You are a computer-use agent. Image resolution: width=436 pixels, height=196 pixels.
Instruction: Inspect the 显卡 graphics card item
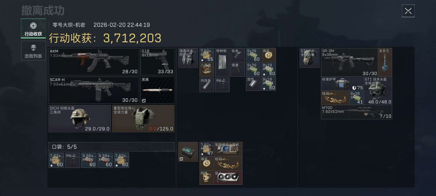tap(228, 178)
